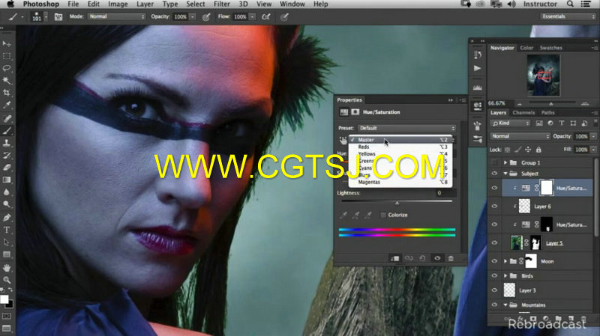
Task: Click the Lightness value field
Action: click(445, 193)
